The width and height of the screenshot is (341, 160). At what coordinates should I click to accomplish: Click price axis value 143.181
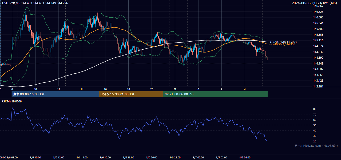point(318,86)
